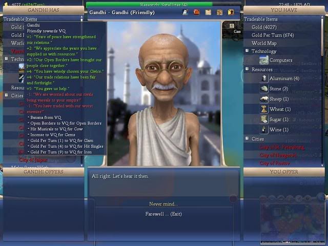Click the 'Gandhi - Gandhi (Friendly)' title

122,12
